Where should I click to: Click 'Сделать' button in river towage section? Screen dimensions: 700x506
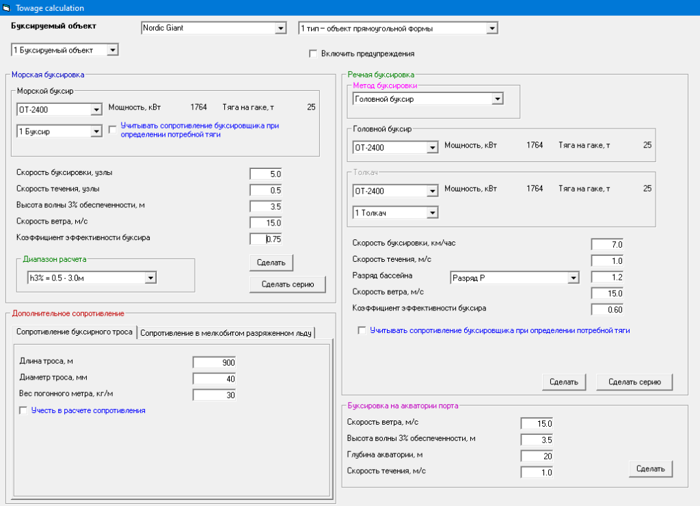tap(564, 382)
